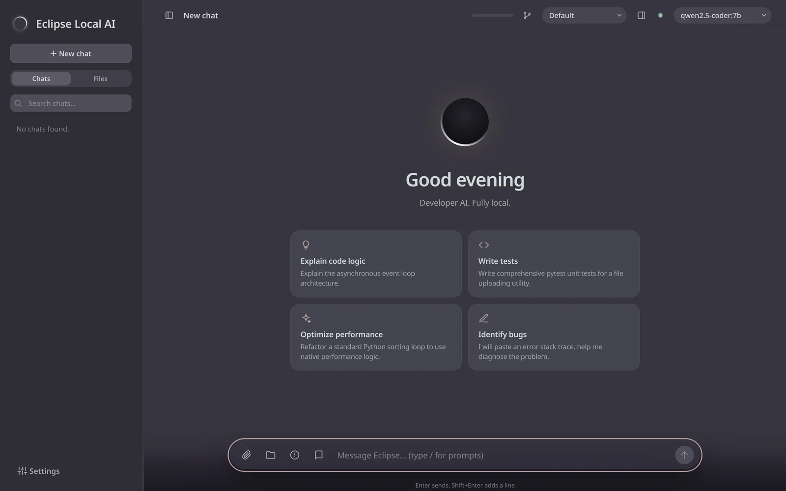The width and height of the screenshot is (786, 491).
Task: Open the Default preset dropdown
Action: tap(584, 16)
